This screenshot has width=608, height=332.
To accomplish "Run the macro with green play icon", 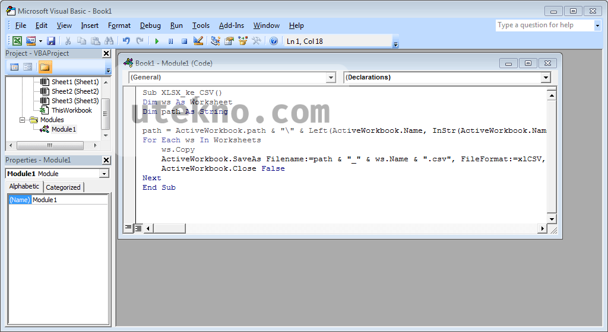I will click(157, 41).
